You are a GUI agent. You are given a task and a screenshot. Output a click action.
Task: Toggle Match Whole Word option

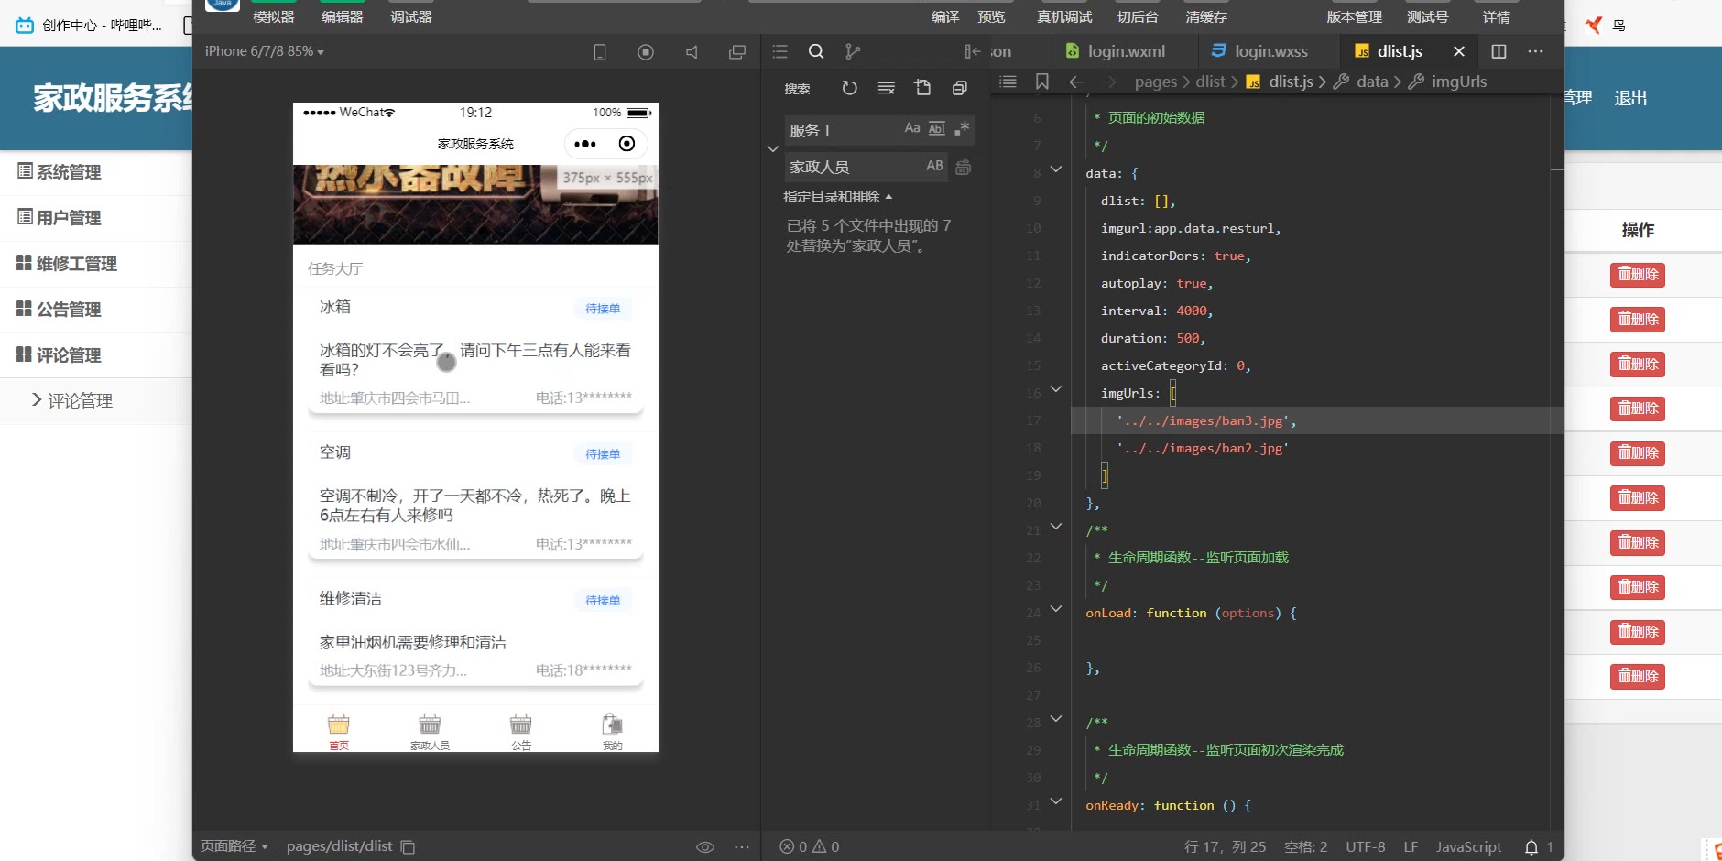tap(936, 128)
